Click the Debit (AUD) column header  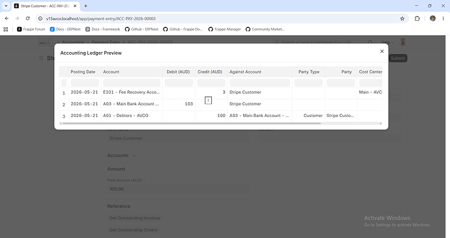pyautogui.click(x=178, y=72)
